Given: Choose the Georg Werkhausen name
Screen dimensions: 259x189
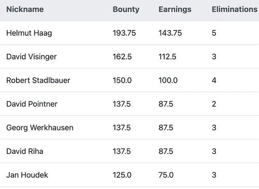Looking at the screenshot, I should tap(40, 128).
